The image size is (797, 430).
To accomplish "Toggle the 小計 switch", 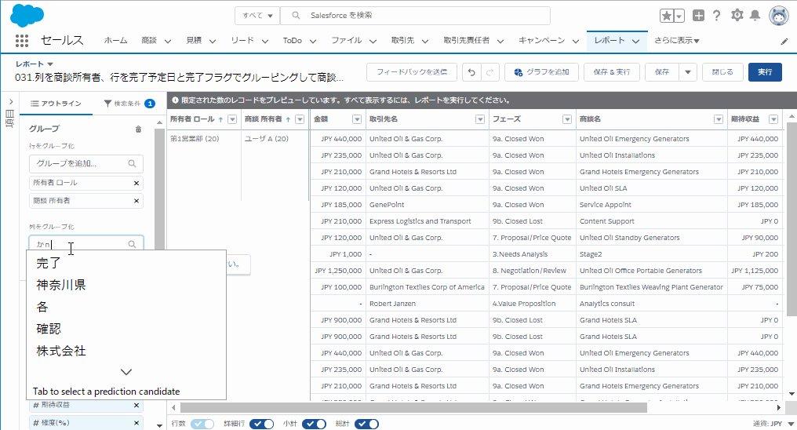I will pos(314,424).
